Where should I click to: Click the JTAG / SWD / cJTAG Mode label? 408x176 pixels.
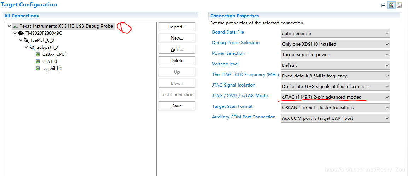click(240, 96)
